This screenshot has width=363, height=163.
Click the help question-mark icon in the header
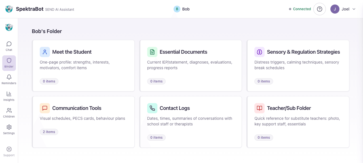pyautogui.click(x=320, y=9)
